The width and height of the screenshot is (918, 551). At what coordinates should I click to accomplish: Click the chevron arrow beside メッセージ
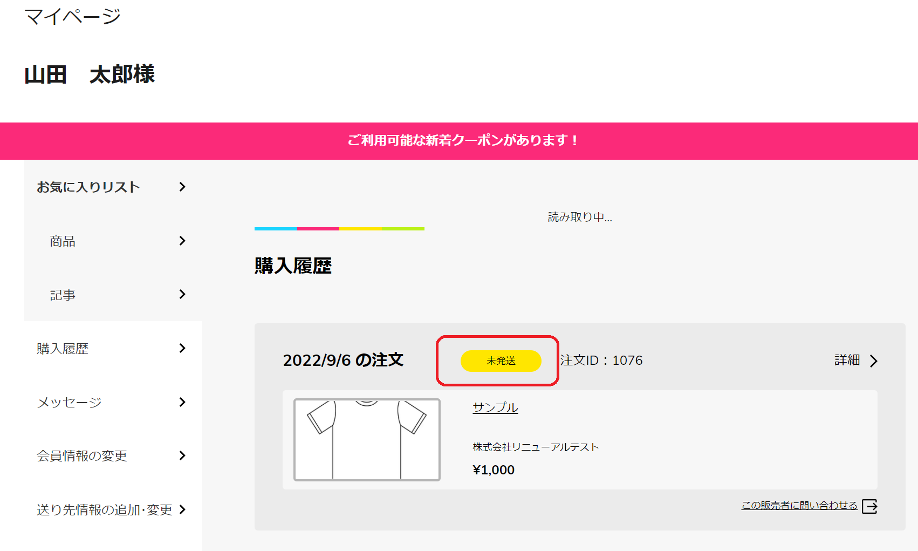point(182,402)
